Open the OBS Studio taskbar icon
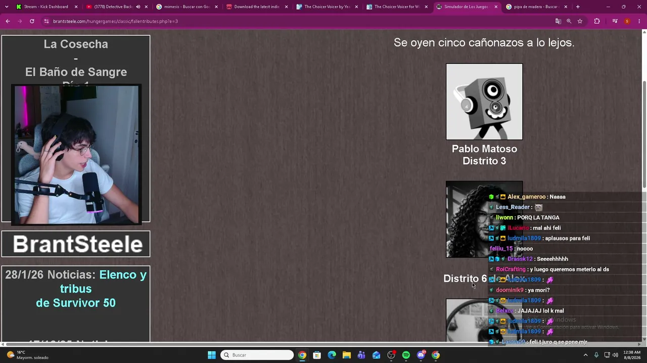 pos(391,355)
